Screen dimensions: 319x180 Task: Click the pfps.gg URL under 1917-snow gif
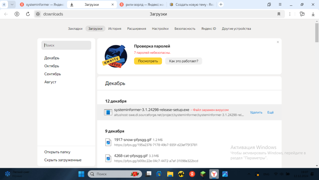coord(156,145)
